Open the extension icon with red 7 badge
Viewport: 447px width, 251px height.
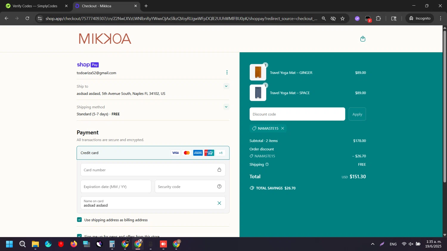[x=368, y=19]
